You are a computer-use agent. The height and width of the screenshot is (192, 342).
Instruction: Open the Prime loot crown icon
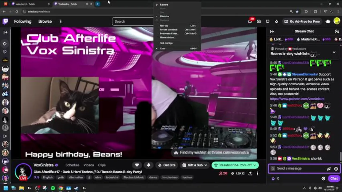pyautogui.click(x=328, y=22)
